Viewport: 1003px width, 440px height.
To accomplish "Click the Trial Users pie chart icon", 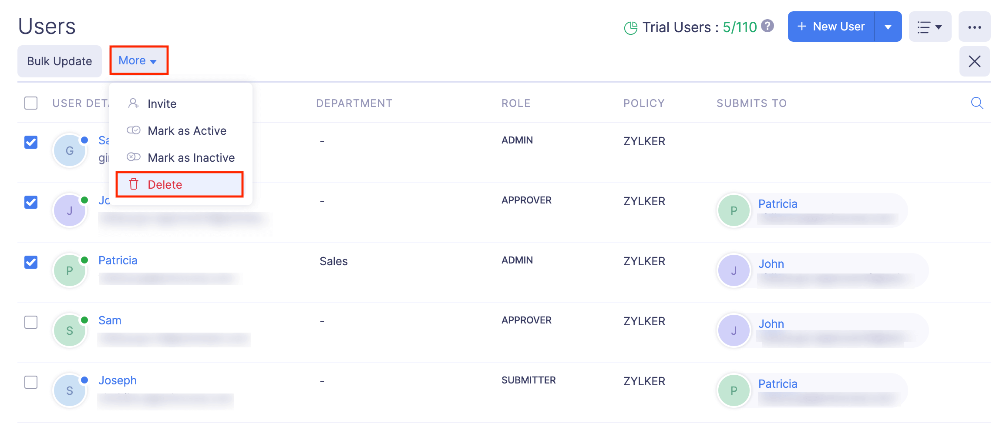I will [x=630, y=28].
